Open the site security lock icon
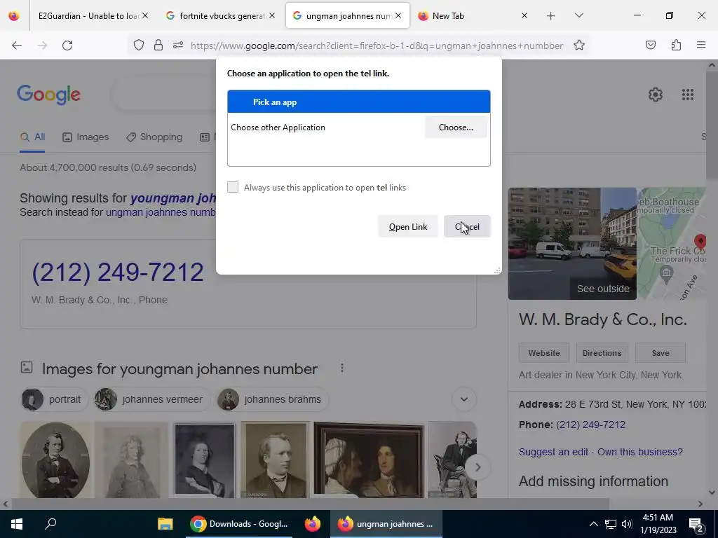The height and width of the screenshot is (538, 718). [x=158, y=45]
